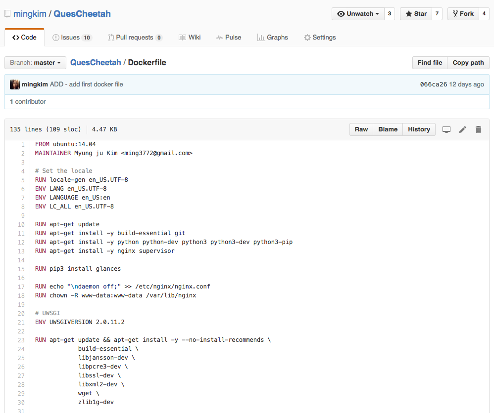This screenshot has width=494, height=413.
Task: Select line number 1
Action: 23,144
